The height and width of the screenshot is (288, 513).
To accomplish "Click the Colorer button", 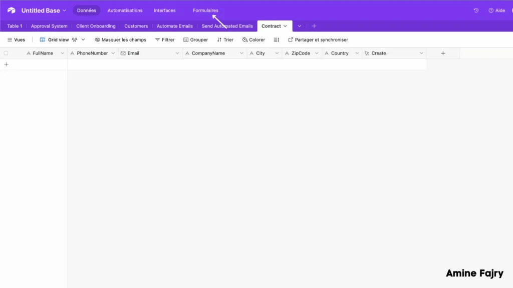I will (253, 40).
